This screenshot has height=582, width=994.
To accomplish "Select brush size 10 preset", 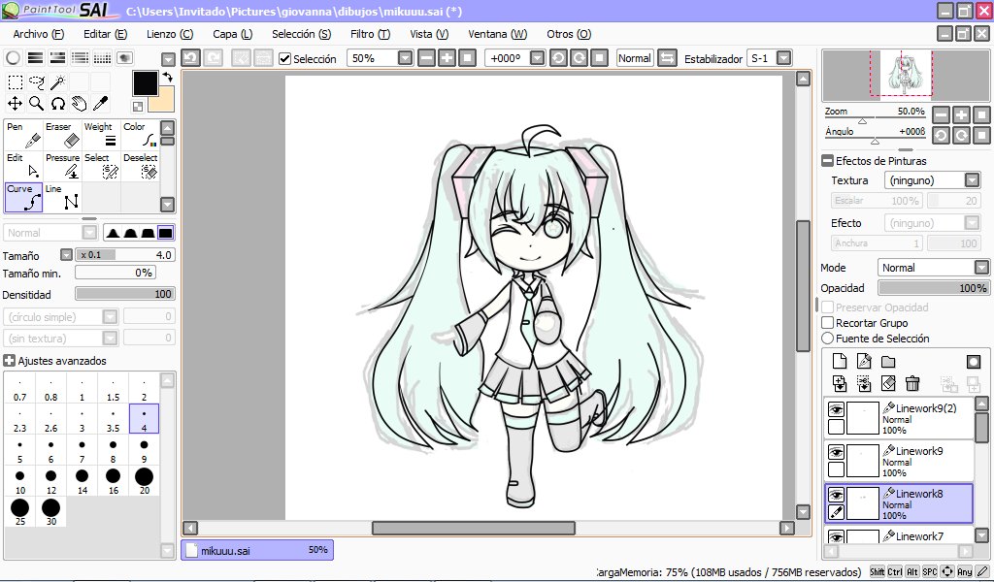I will (20, 480).
